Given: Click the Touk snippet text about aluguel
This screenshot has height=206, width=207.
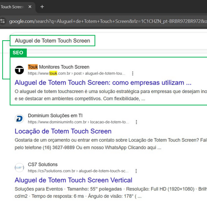Looking at the screenshot, I should 111,95.
